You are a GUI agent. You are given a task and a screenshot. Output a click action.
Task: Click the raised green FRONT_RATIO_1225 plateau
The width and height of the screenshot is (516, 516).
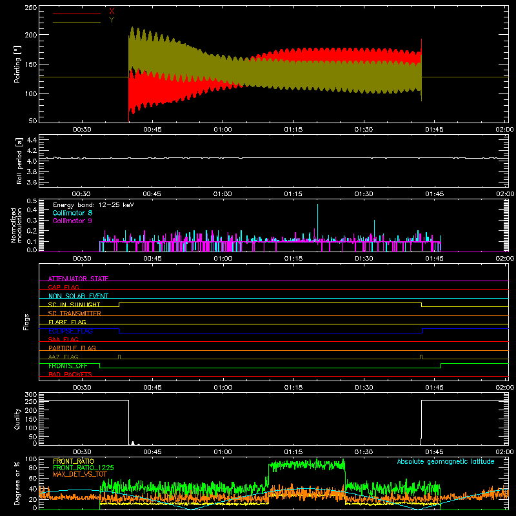click(307, 465)
